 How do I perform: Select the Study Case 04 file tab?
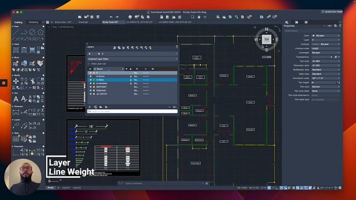click(x=110, y=22)
